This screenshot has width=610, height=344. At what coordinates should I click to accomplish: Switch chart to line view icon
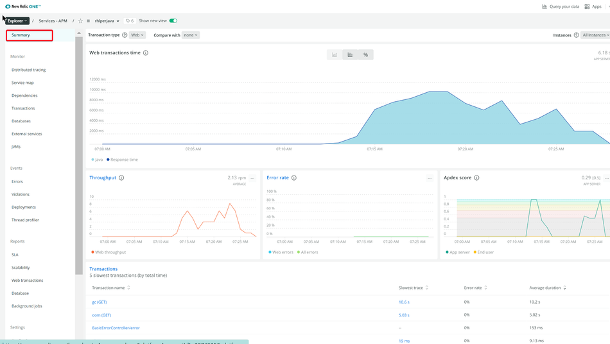coord(334,54)
